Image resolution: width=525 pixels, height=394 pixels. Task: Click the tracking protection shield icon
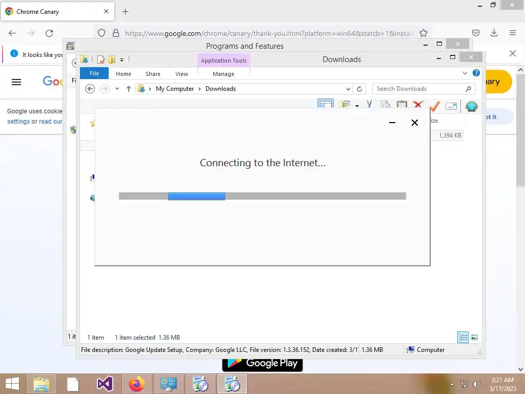tap(102, 33)
